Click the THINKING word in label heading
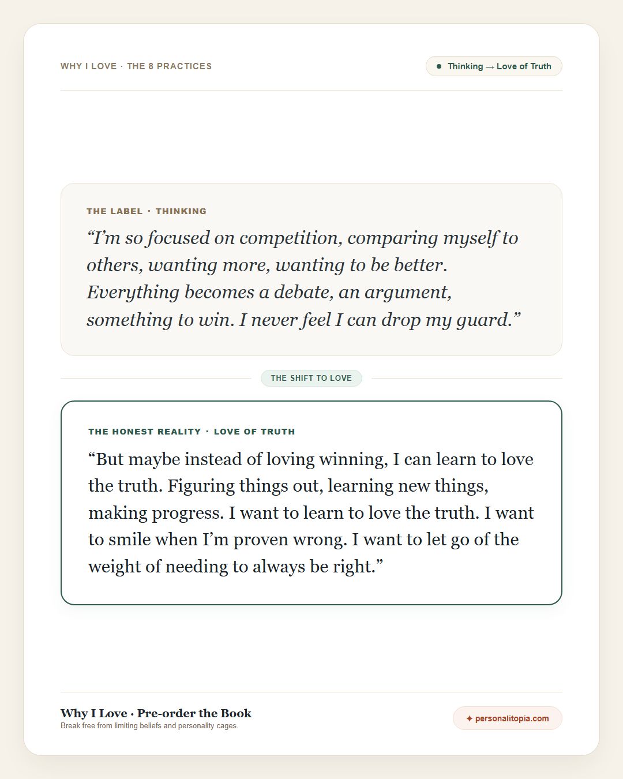This screenshot has height=779, width=623. 181,211
